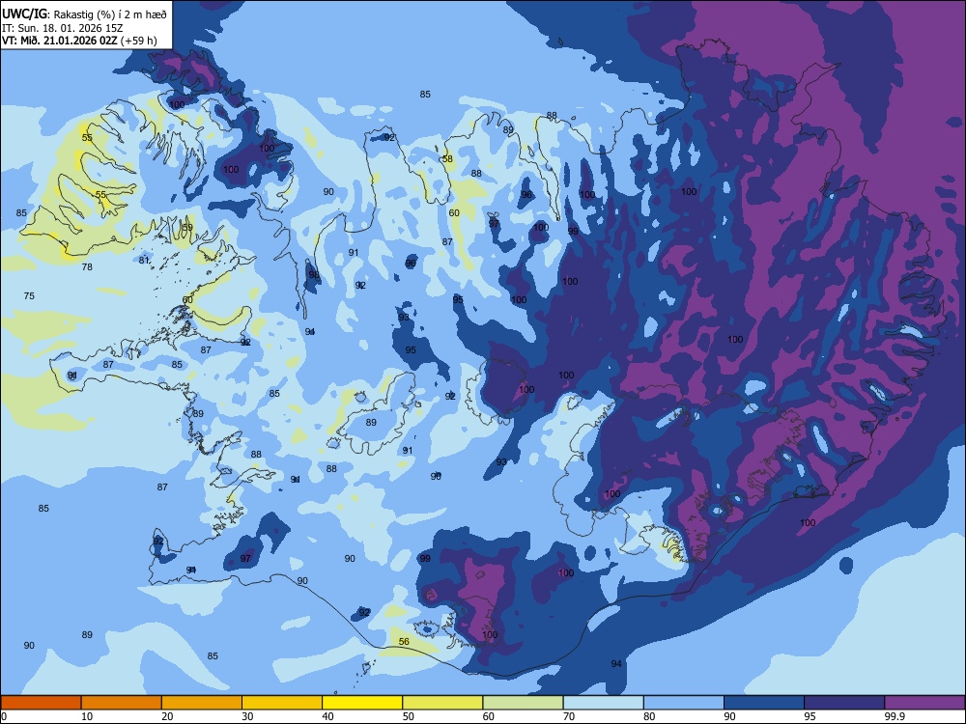Click the '0' tick label on the scale
966x724 pixels.
[4, 716]
